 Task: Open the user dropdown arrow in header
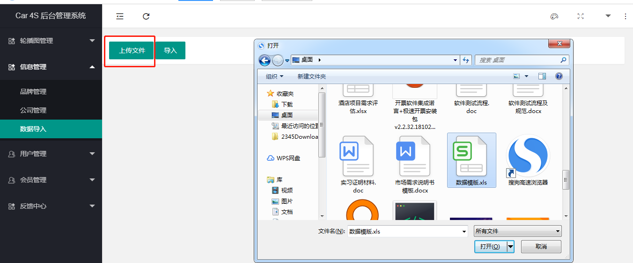608,16
